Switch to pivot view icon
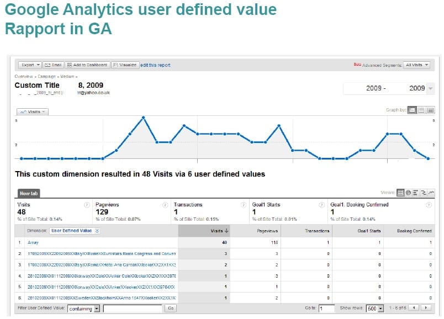Viewport: 444px width, 319px height. (x=431, y=193)
